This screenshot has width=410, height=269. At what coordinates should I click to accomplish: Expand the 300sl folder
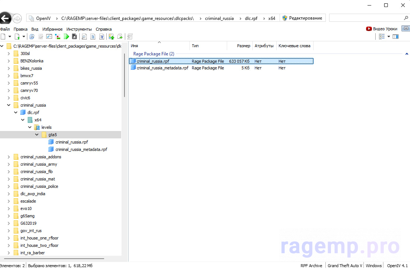8,54
